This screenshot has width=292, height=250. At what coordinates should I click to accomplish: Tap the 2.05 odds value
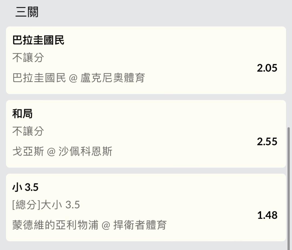(x=267, y=68)
